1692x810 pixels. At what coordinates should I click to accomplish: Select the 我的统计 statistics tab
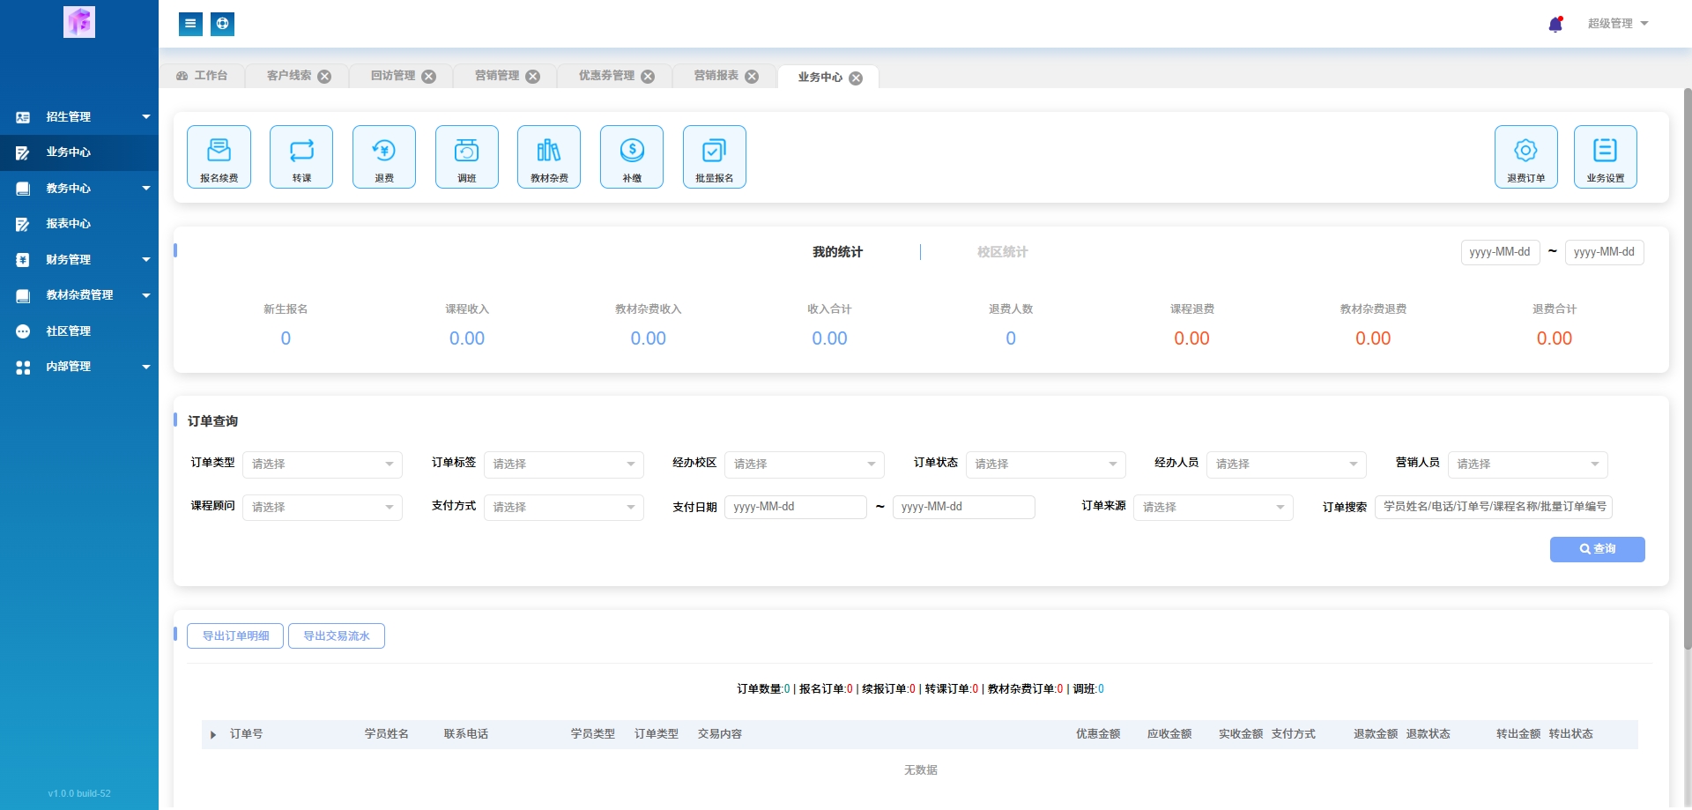(x=837, y=252)
